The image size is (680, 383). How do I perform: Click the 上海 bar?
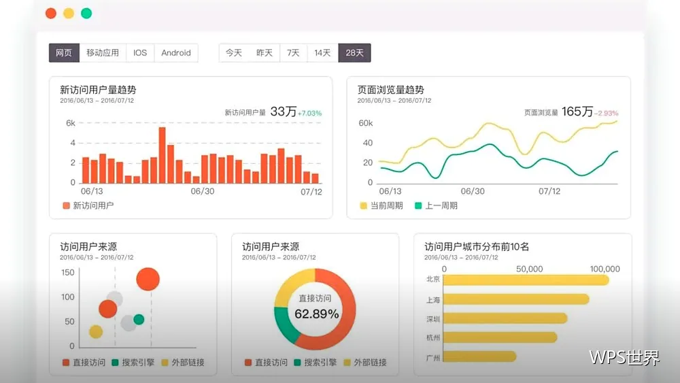coord(516,299)
